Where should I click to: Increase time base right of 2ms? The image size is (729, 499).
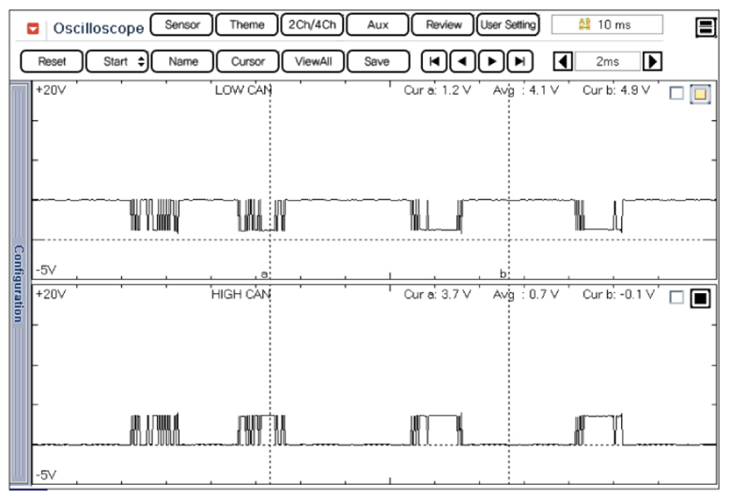click(652, 62)
